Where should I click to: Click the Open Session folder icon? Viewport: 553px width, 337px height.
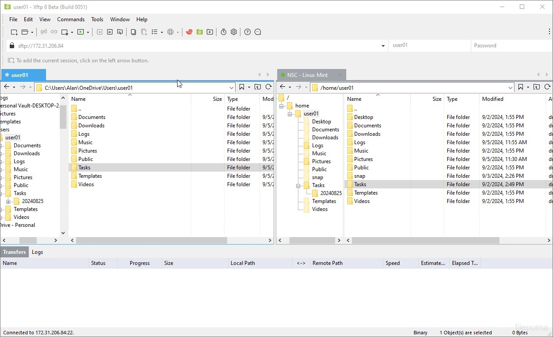[x=25, y=32]
